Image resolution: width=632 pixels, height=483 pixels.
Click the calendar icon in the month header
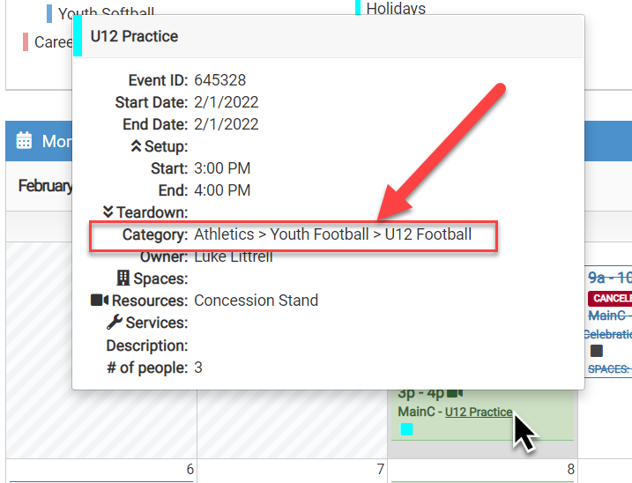pos(25,141)
